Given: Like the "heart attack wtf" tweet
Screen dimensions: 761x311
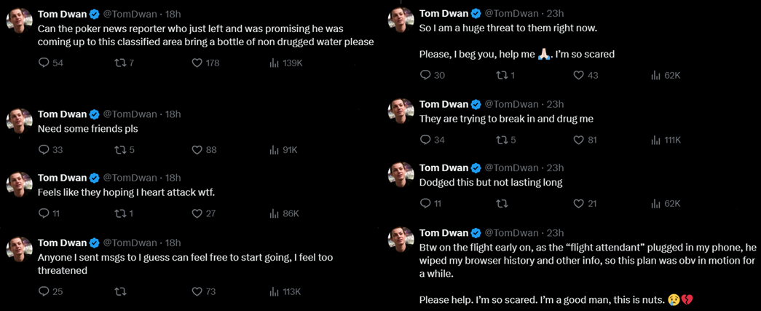Looking at the screenshot, I should click(x=197, y=213).
